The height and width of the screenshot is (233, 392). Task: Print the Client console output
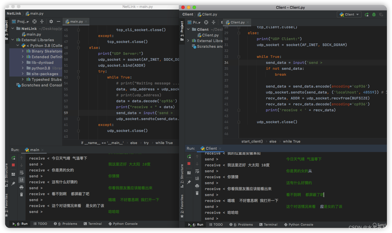(197, 186)
